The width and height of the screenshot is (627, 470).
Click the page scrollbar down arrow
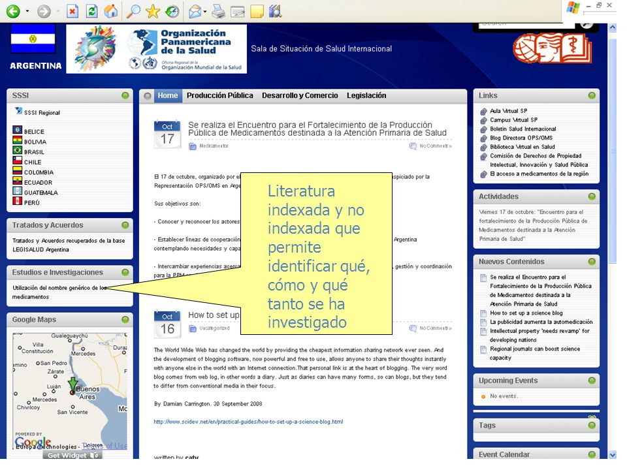pyautogui.click(x=612, y=455)
